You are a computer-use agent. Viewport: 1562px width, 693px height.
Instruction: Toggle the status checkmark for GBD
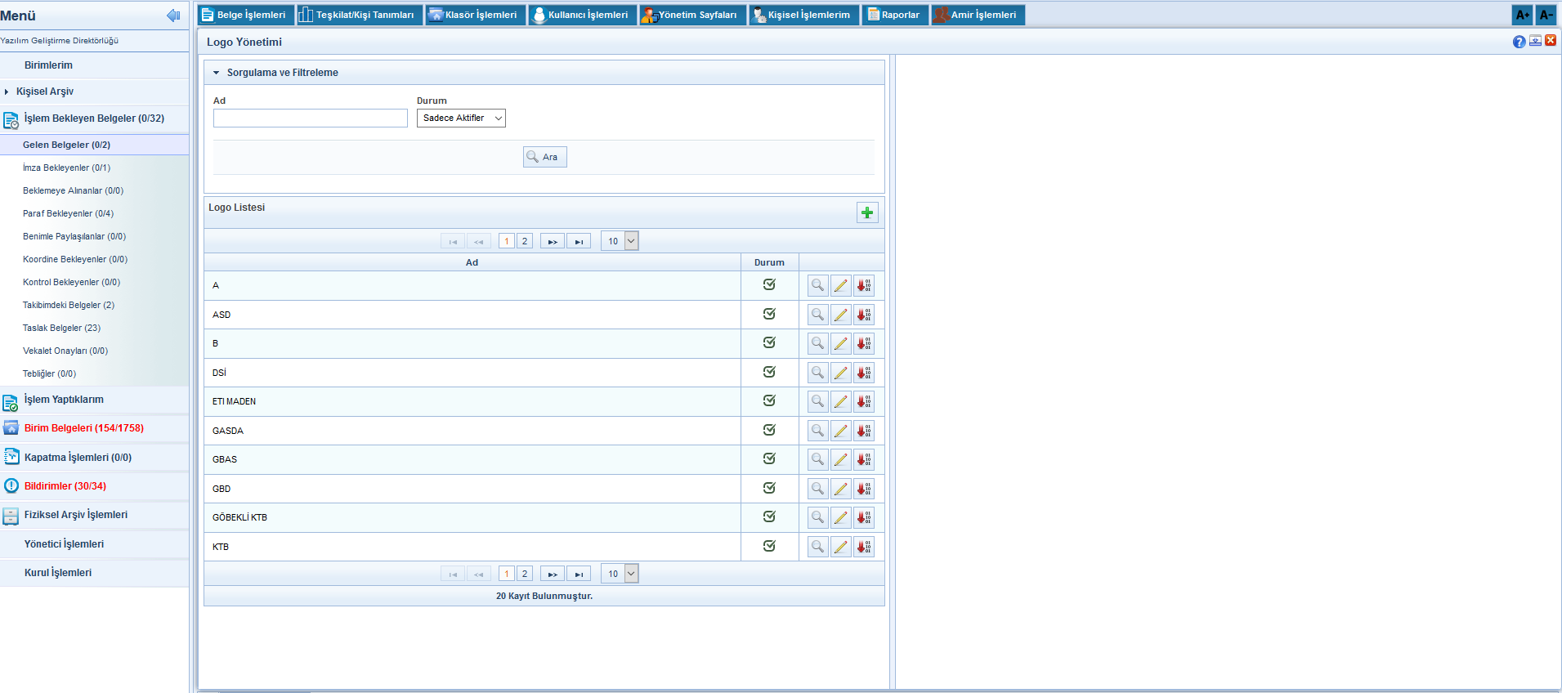[x=769, y=488]
